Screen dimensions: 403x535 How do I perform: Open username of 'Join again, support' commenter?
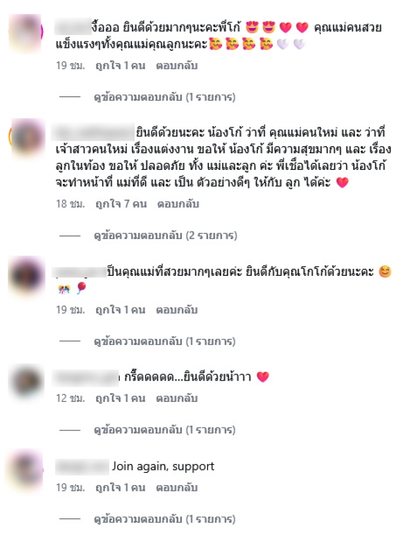pos(82,467)
